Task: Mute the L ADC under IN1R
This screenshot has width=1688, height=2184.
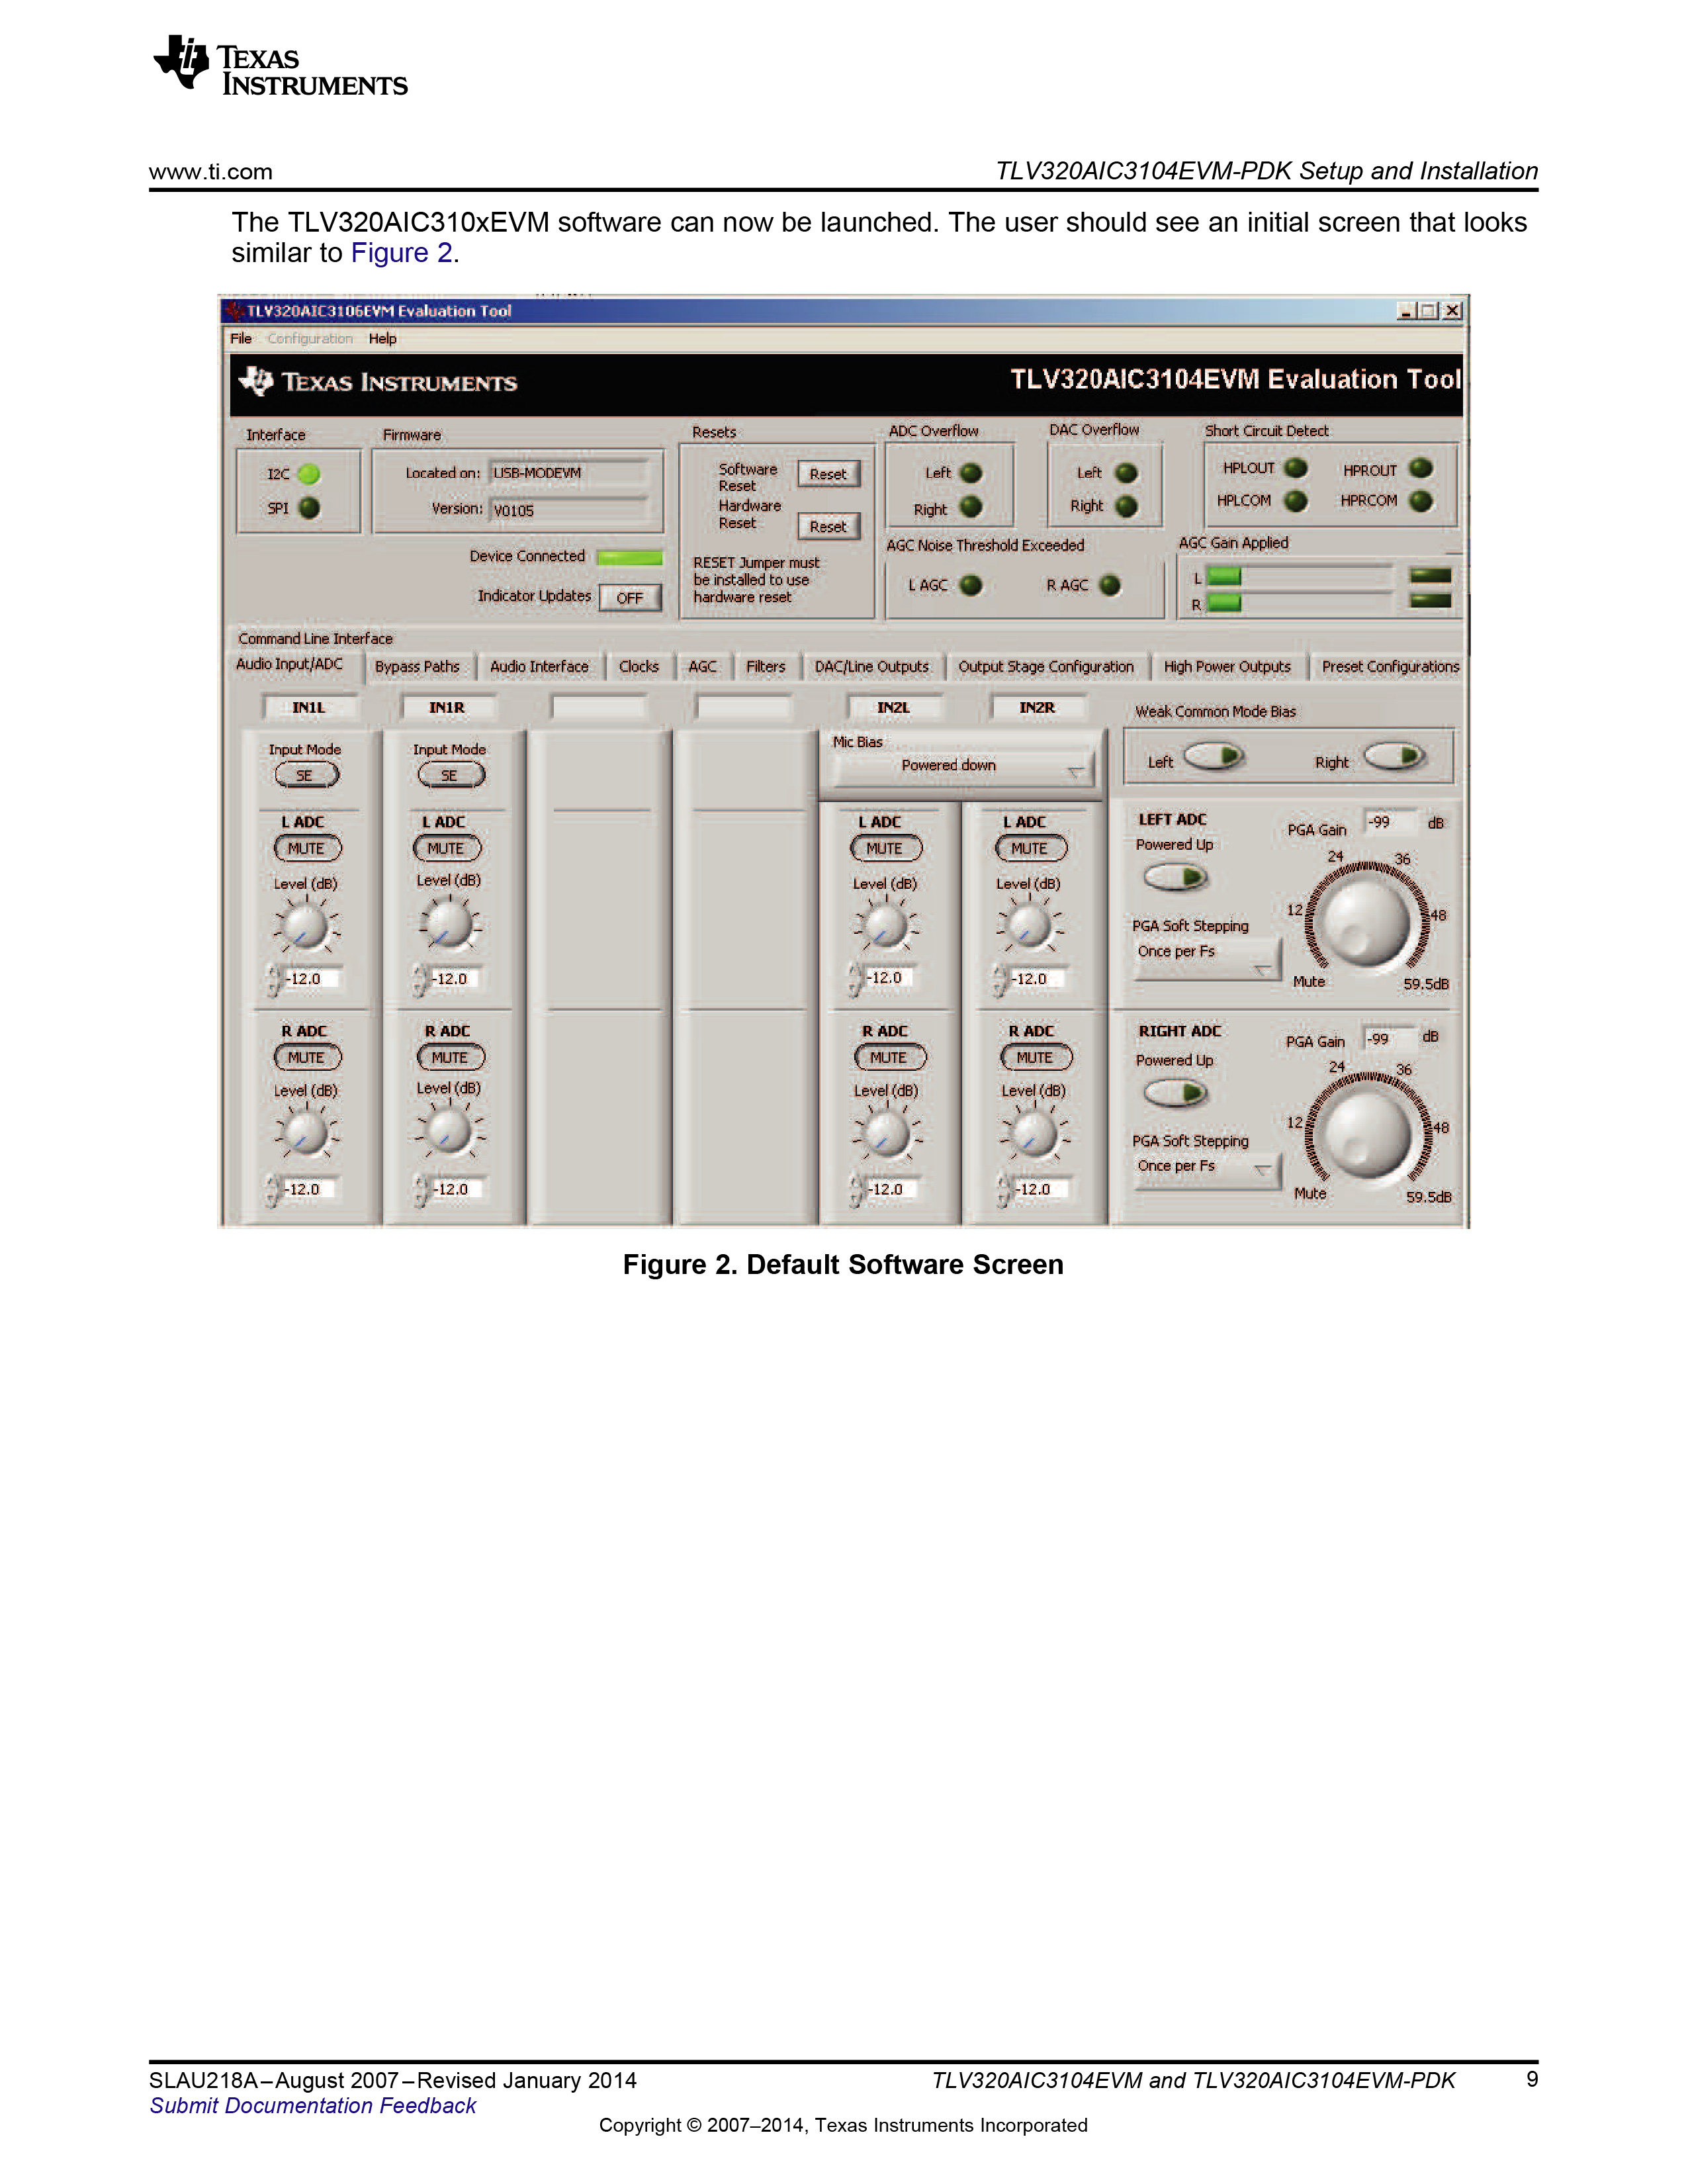Action: click(x=447, y=849)
